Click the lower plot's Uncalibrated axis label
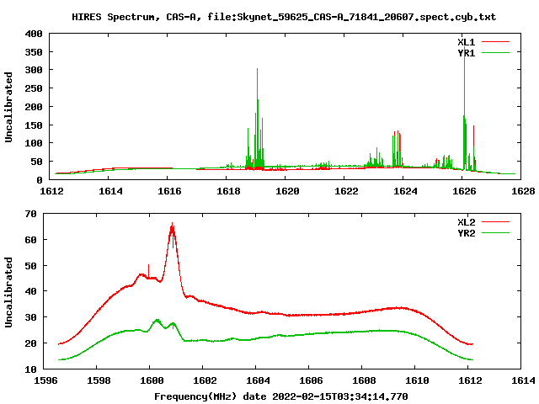 (8, 292)
